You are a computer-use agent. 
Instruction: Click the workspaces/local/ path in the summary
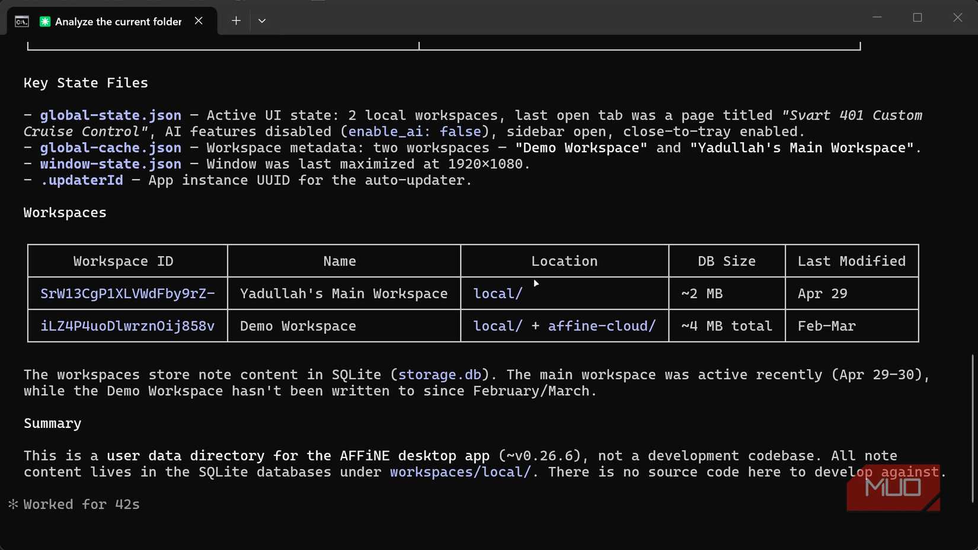pyautogui.click(x=460, y=472)
